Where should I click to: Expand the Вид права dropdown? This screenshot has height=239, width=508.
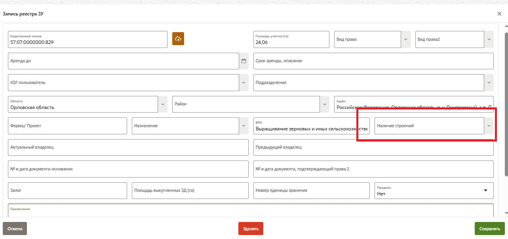(x=405, y=39)
